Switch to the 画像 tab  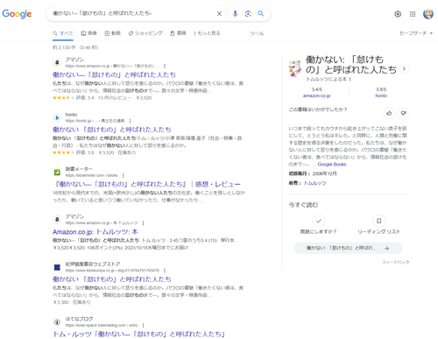click(89, 33)
